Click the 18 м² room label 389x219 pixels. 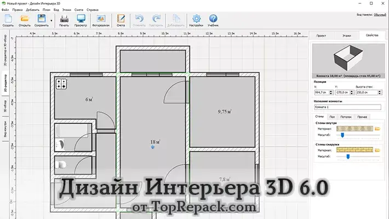tap(155, 142)
